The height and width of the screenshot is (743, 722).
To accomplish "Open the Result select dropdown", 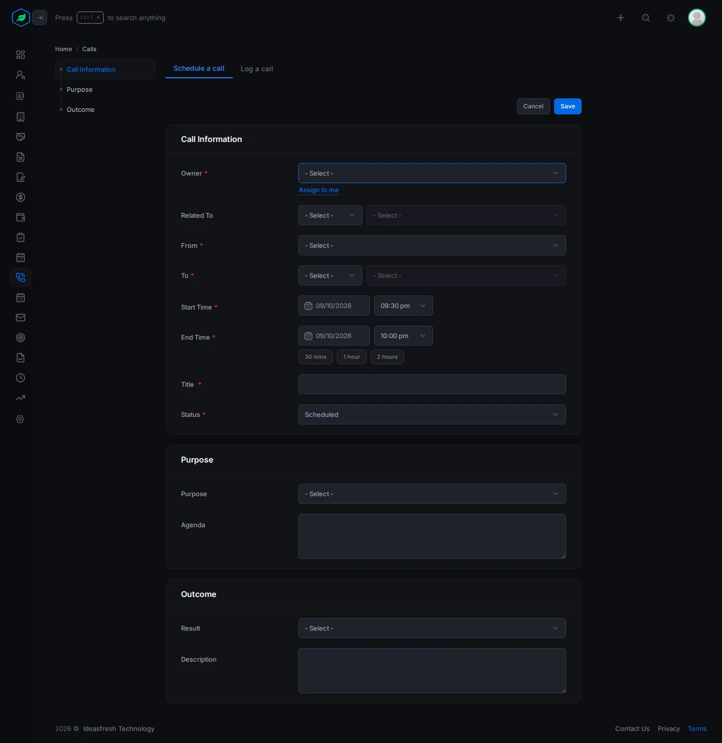I will click(x=432, y=628).
